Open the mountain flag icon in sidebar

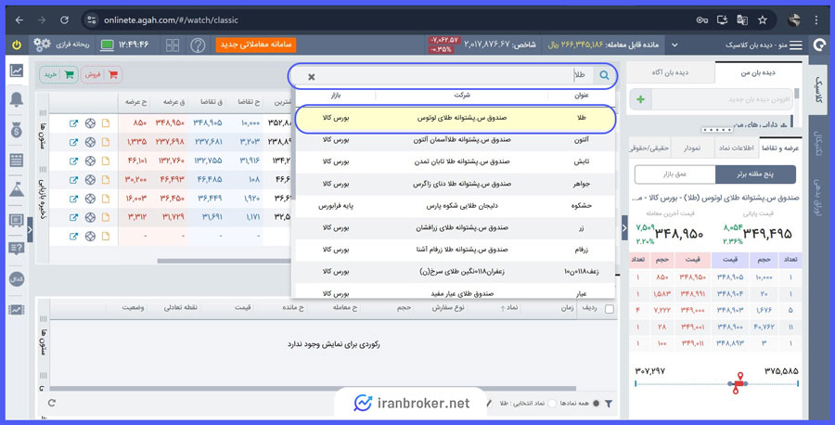(17, 189)
